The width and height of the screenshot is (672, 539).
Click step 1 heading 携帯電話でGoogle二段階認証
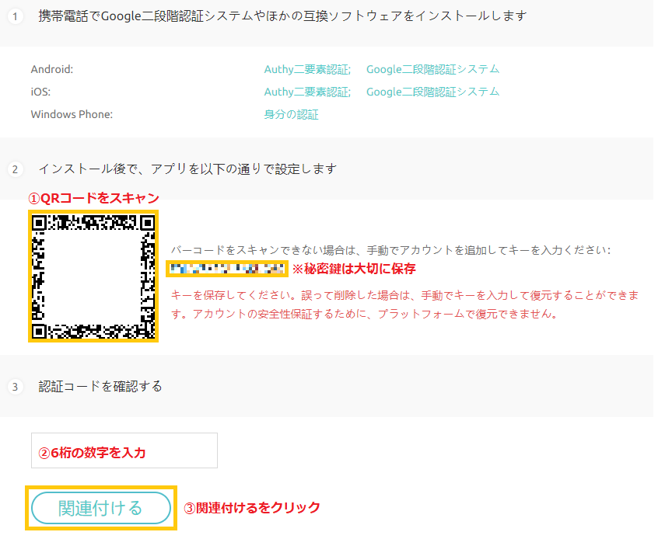pyautogui.click(x=282, y=16)
